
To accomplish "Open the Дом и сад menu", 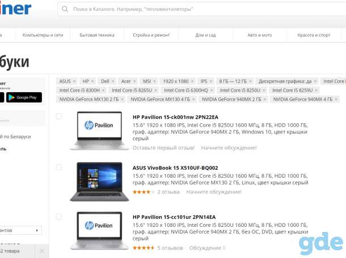I will 205,35.
